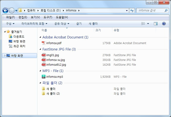Click the blue help question icon
This screenshot has width=171, height=117.
tap(164, 24)
